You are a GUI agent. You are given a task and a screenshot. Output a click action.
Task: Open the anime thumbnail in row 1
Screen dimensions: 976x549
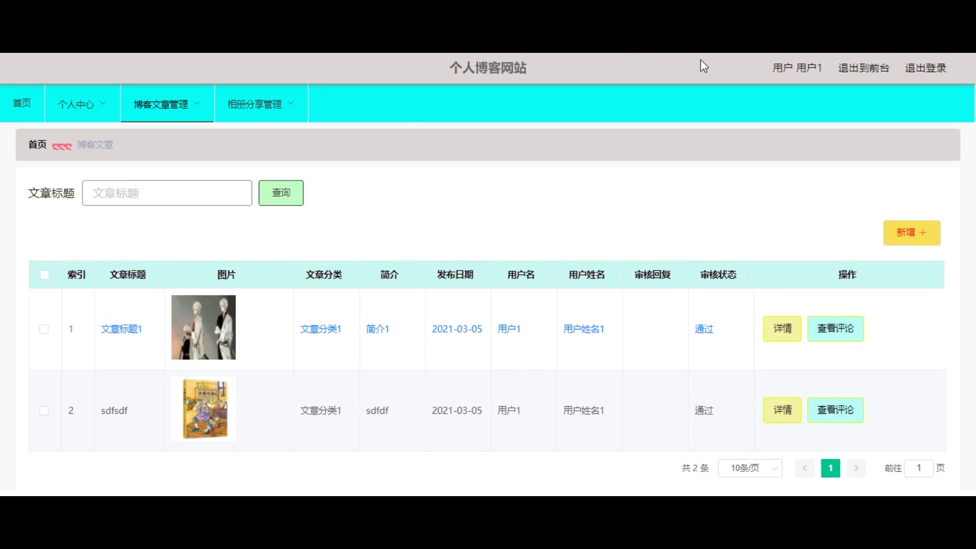[x=203, y=327]
